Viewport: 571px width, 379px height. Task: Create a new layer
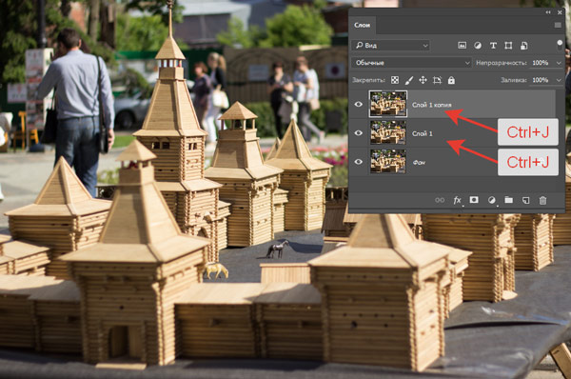tap(525, 200)
